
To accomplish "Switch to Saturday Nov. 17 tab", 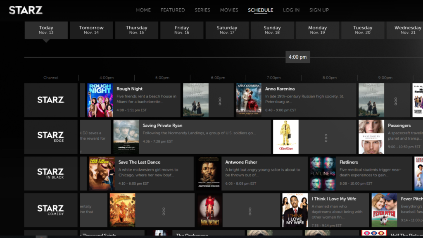I will point(227,30).
